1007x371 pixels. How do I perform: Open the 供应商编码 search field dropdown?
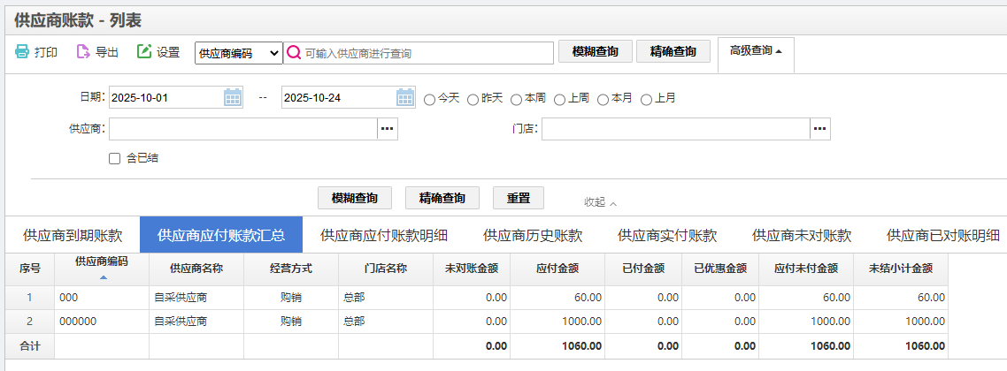(238, 53)
